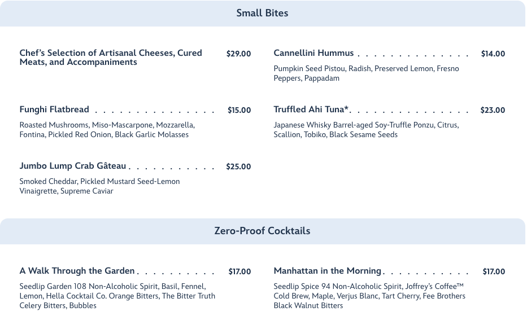Click the Small Bites section header

coord(262,13)
